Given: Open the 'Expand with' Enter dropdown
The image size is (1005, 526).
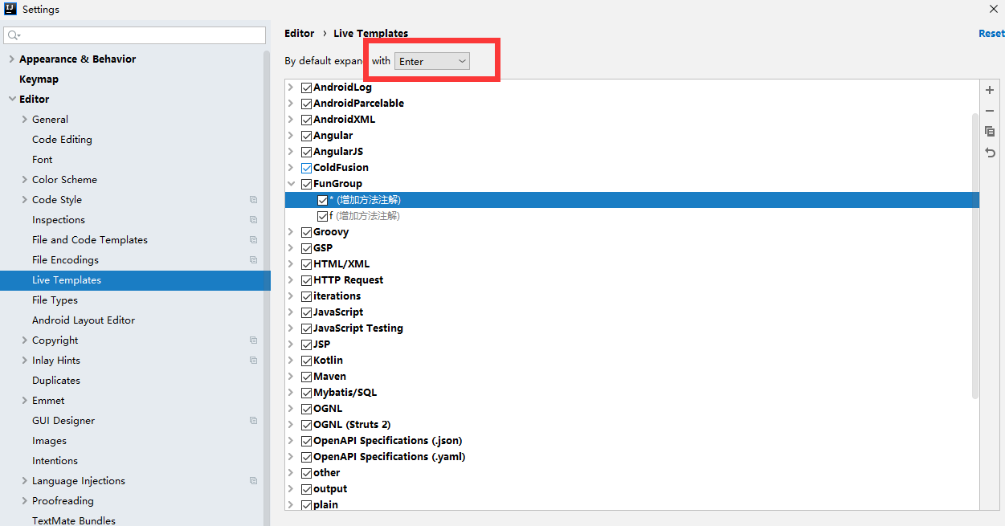Looking at the screenshot, I should tap(432, 62).
